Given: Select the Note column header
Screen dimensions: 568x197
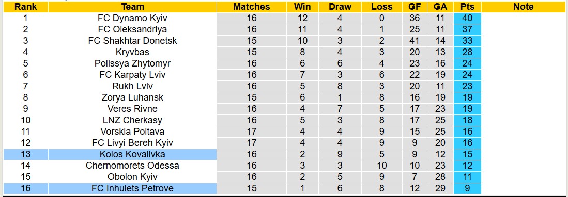Looking at the screenshot, I should click(x=524, y=7).
